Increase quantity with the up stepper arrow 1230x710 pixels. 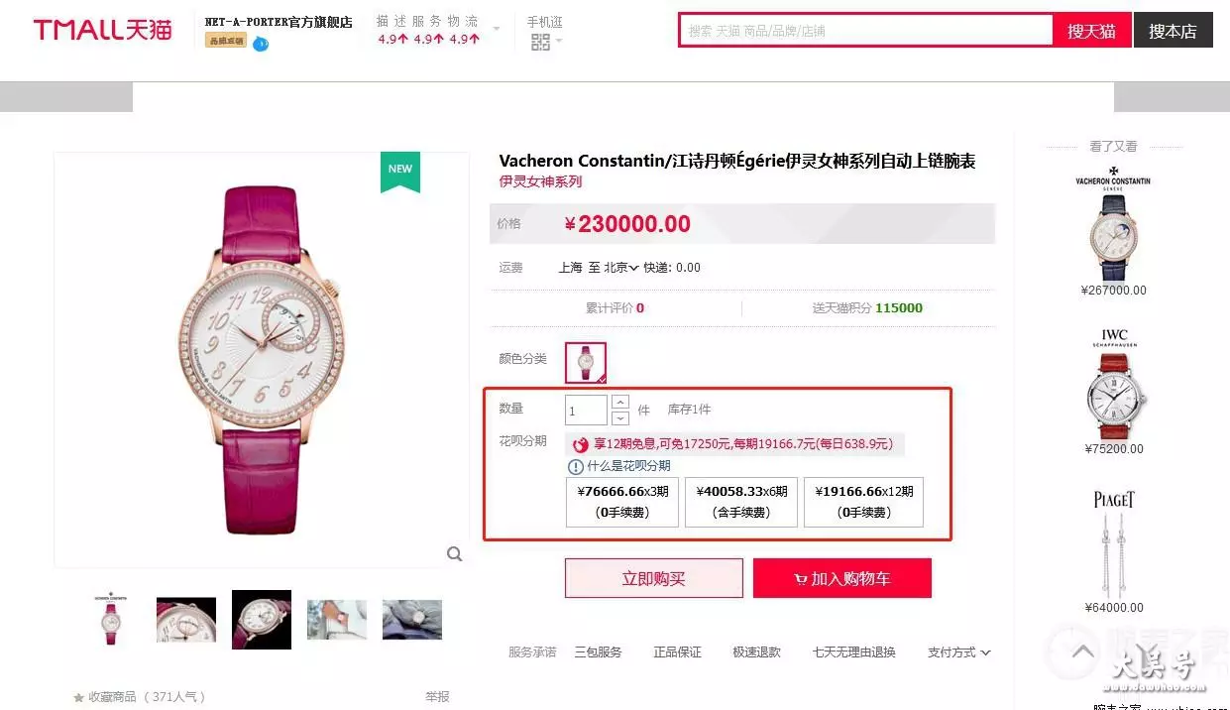(620, 402)
